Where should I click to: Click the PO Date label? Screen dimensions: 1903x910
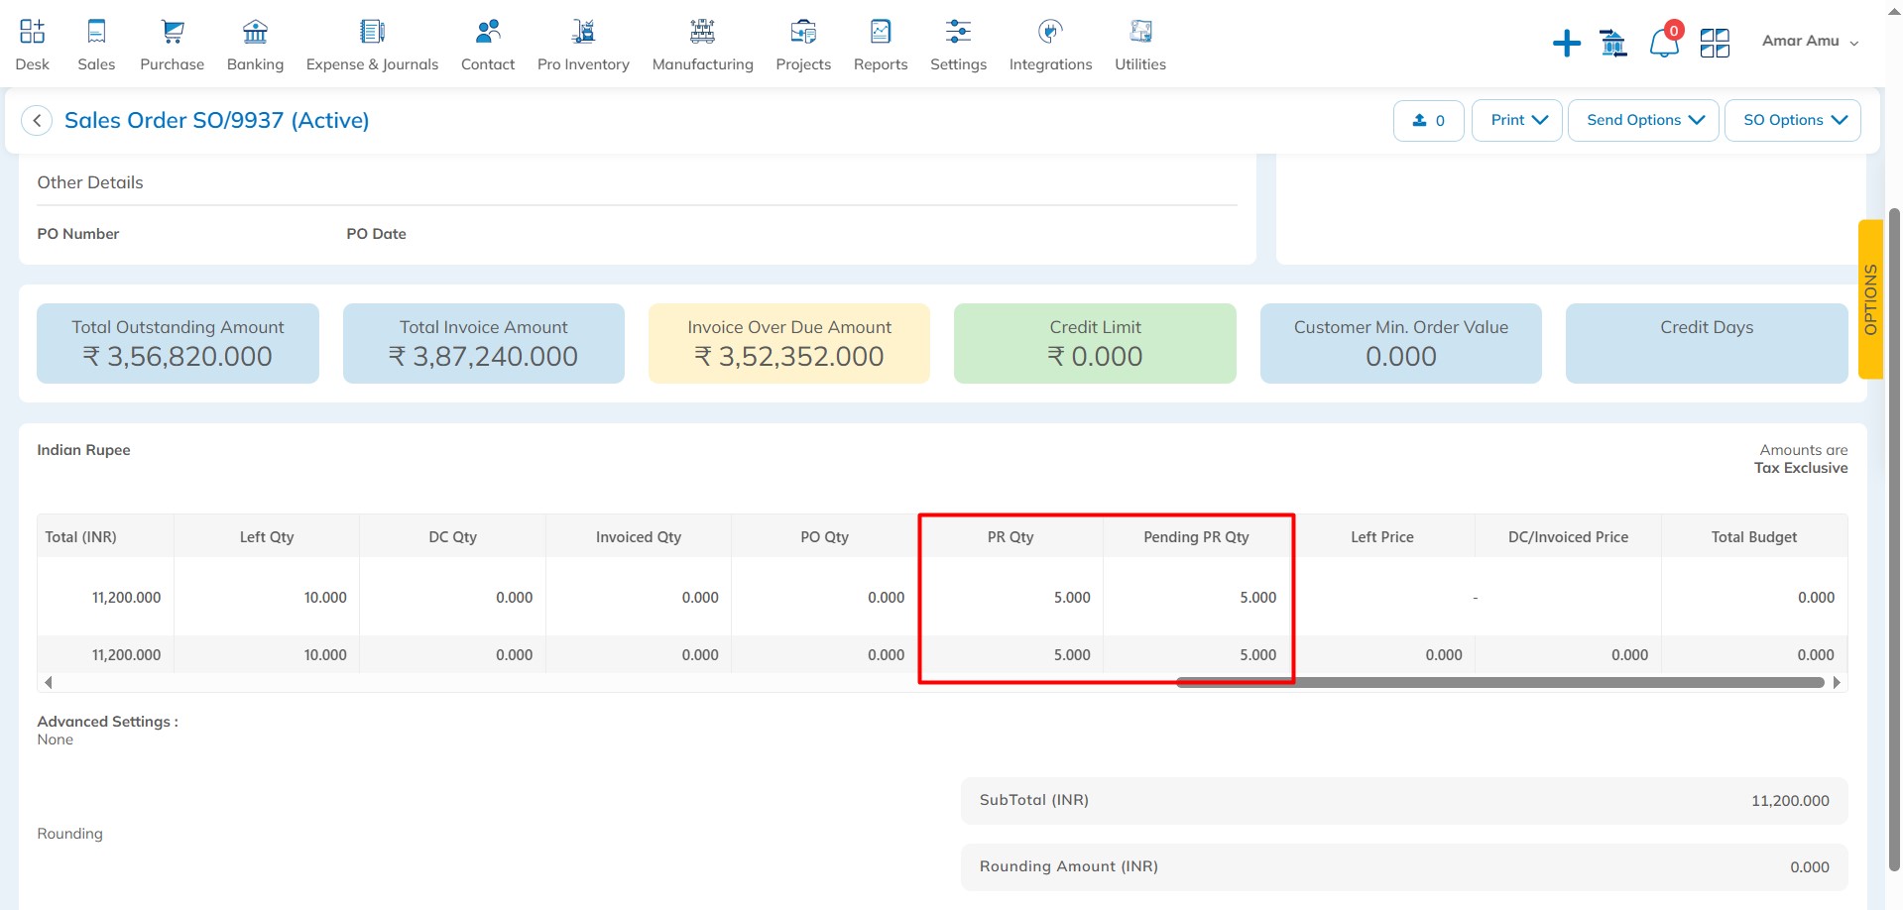376,234
